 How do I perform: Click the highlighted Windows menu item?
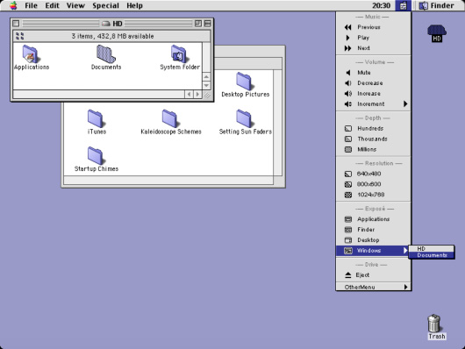click(x=374, y=251)
